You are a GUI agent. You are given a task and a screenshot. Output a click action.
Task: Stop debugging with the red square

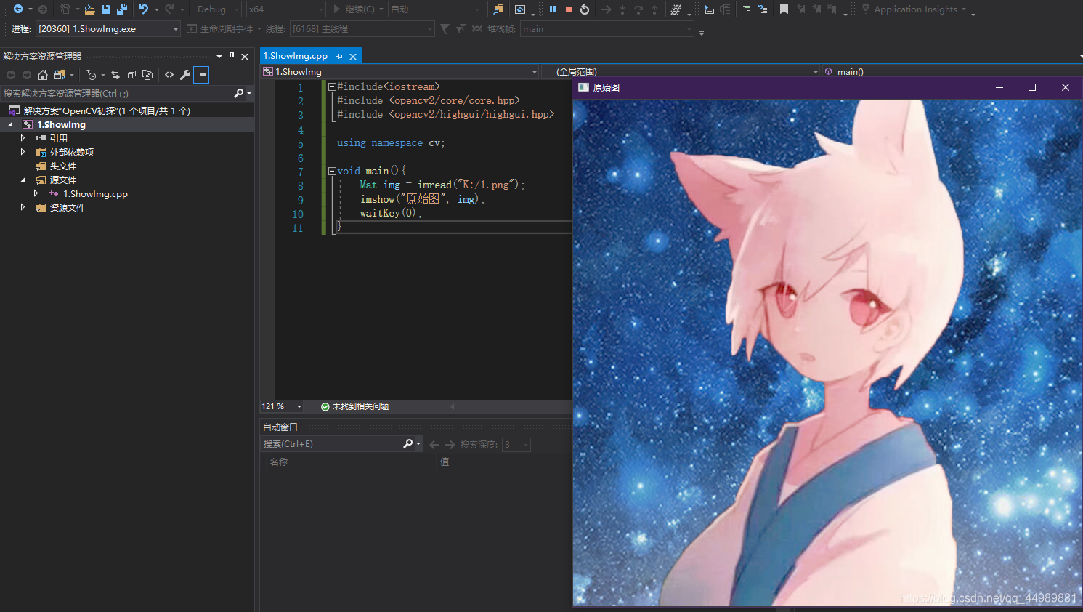point(569,9)
